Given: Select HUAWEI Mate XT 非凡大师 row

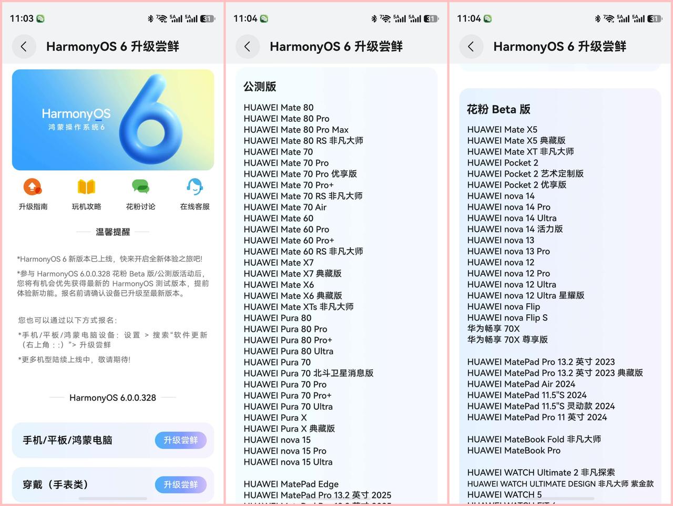Looking at the screenshot, I should [521, 151].
